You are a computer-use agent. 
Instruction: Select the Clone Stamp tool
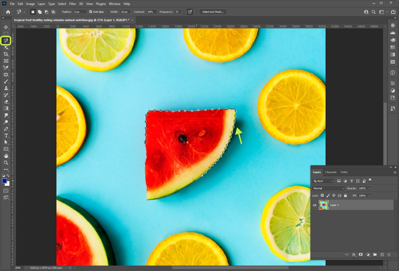pos(6,88)
